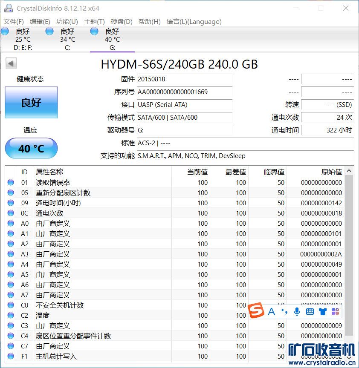Toggle Sogou English mode letter A icon
The width and height of the screenshot is (359, 368).
pos(271,312)
